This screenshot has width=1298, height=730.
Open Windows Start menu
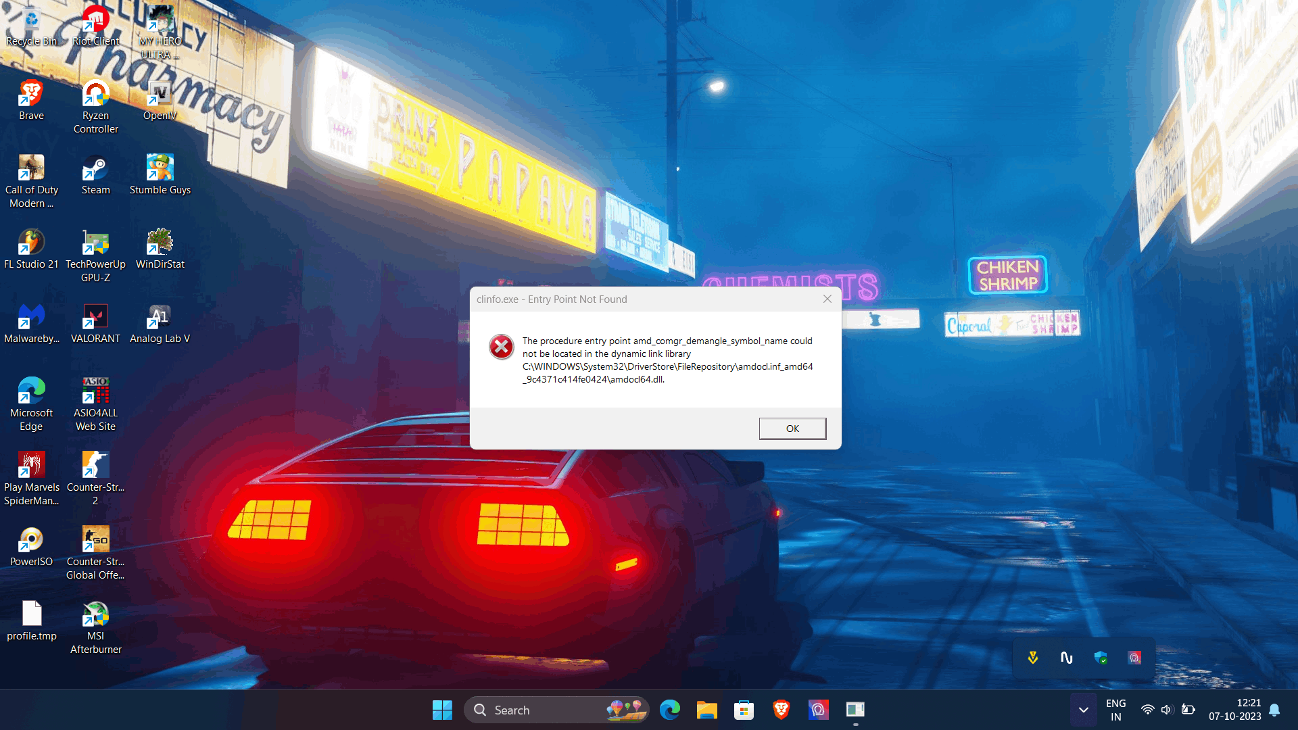442,710
